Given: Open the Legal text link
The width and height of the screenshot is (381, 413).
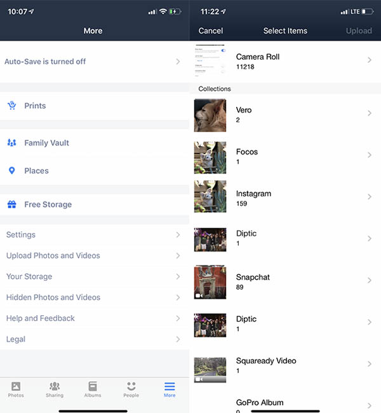Looking at the screenshot, I should (16, 339).
